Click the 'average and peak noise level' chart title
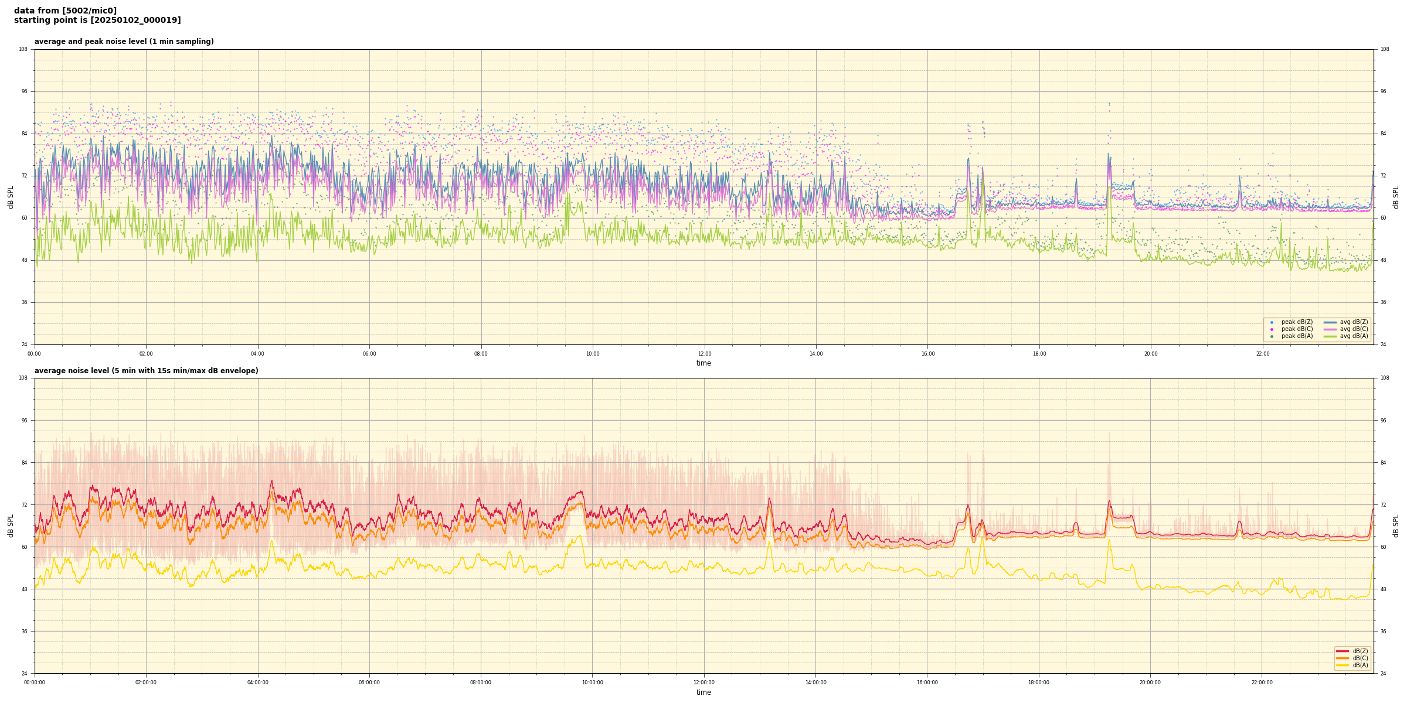The image size is (1407, 703). tap(124, 42)
